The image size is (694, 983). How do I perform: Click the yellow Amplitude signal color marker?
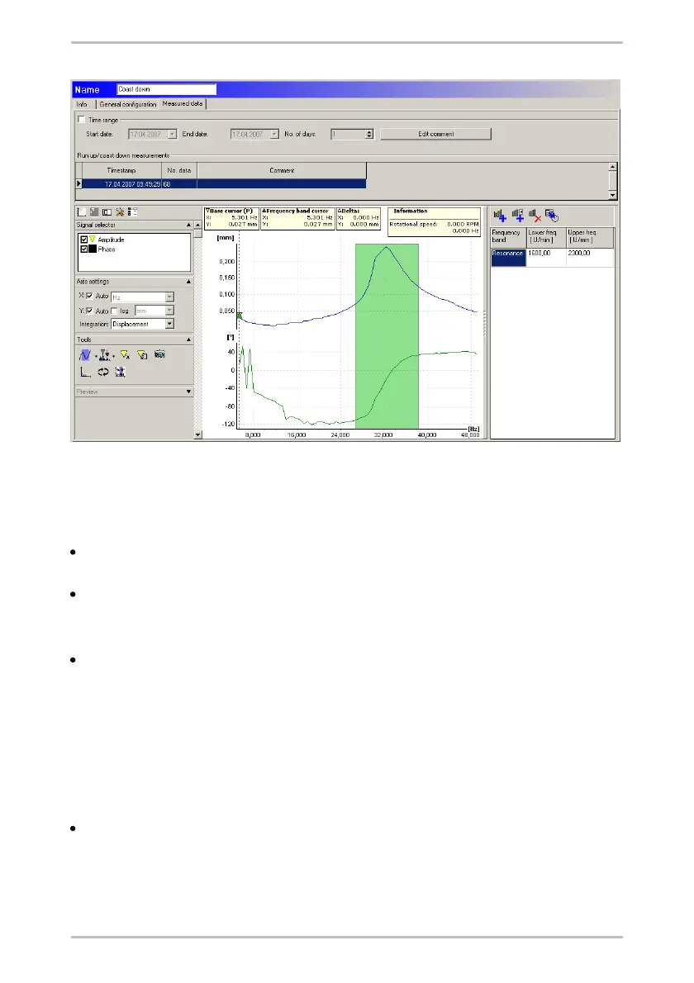click(93, 240)
